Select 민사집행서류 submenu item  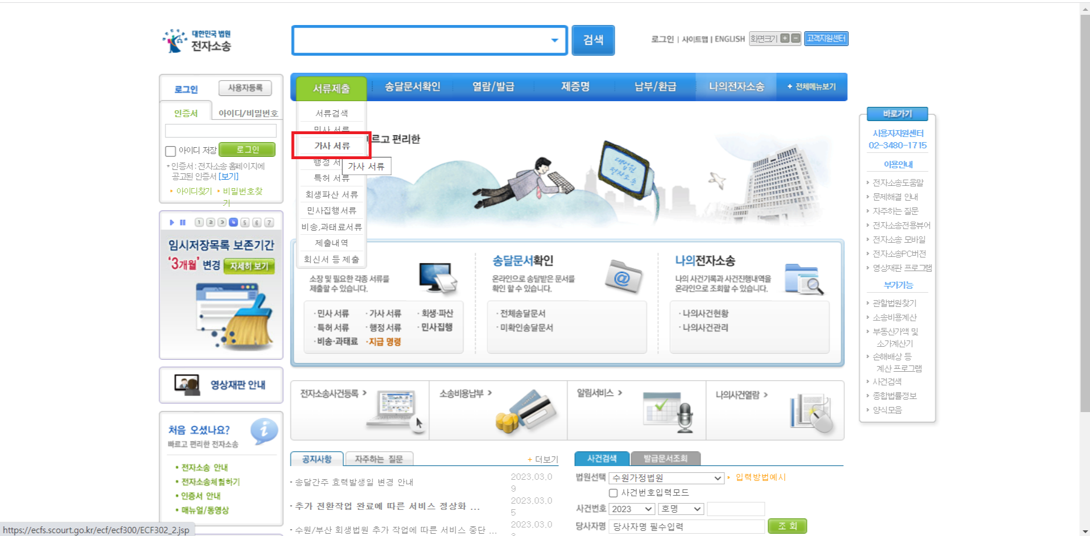332,211
